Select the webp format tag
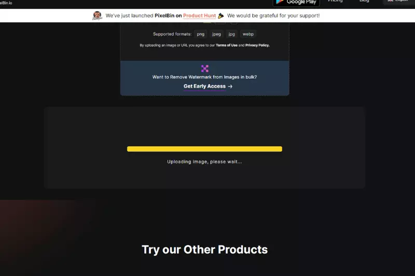Image resolution: width=415 pixels, height=276 pixels. pos(248,34)
